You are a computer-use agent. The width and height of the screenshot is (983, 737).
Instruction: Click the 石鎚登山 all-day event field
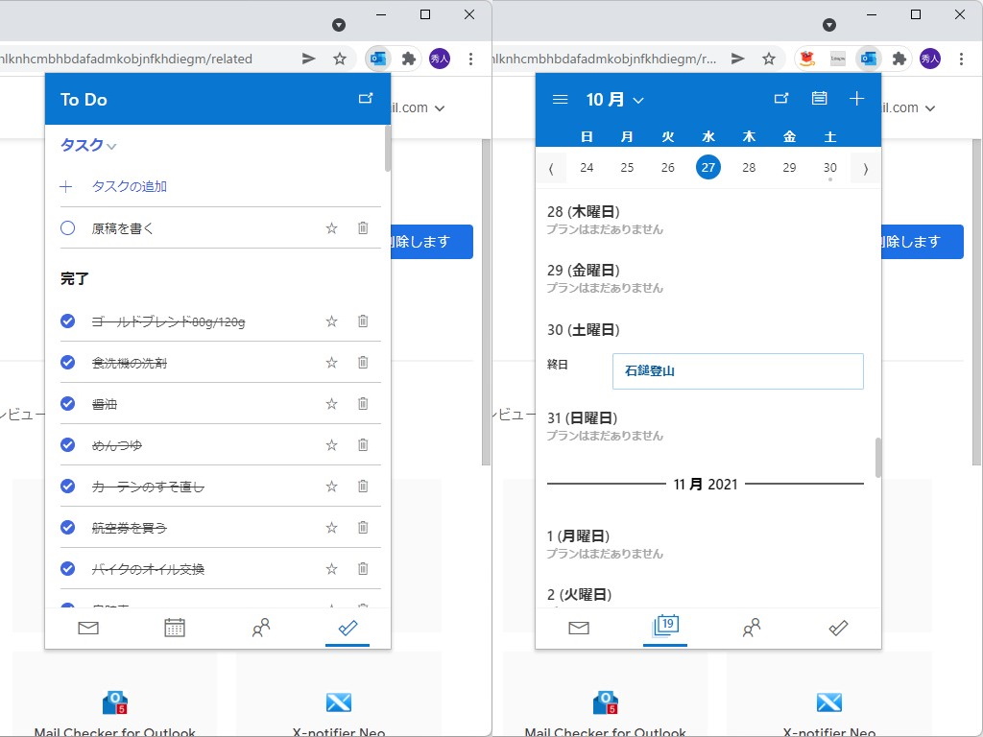[x=737, y=371]
